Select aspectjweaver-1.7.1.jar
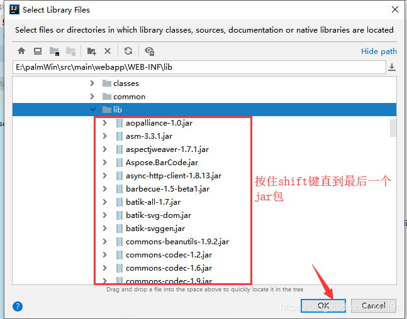 tap(167, 149)
